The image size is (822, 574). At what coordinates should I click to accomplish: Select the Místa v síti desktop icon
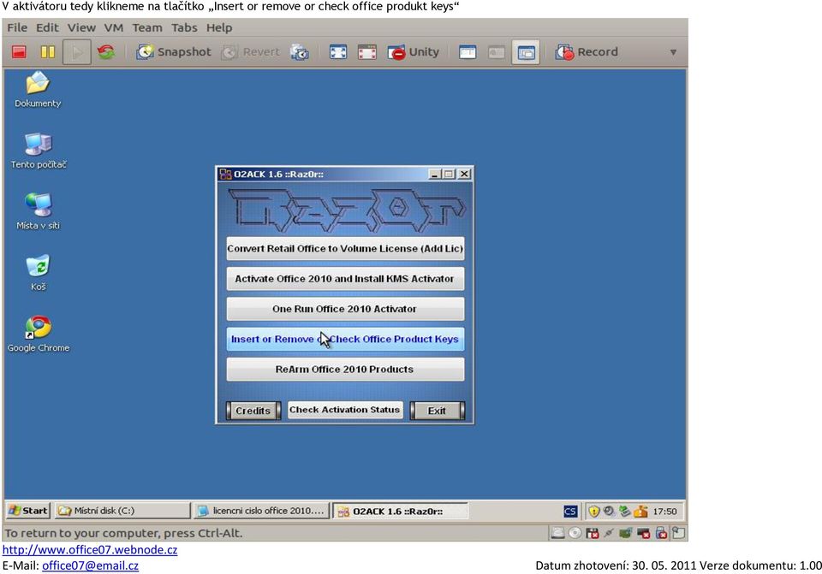coord(39,211)
